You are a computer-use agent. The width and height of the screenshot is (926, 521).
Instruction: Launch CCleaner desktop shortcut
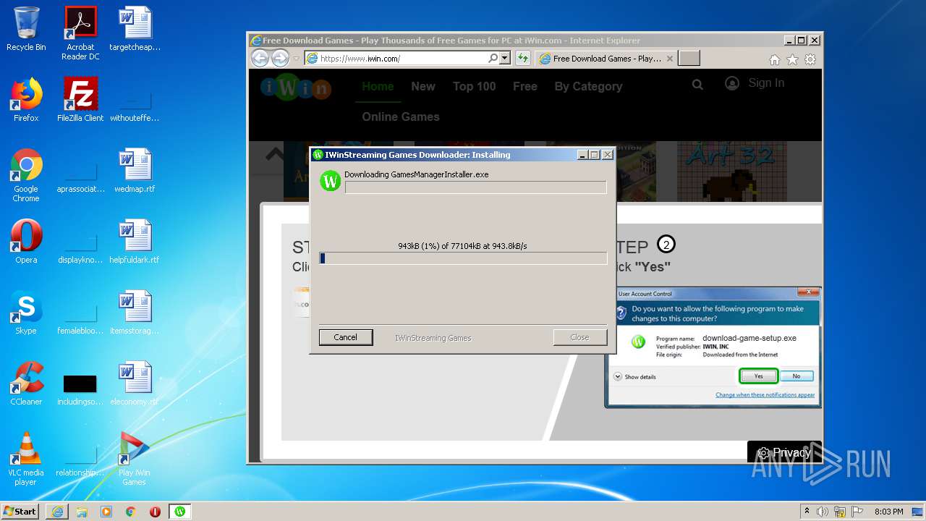(26, 384)
